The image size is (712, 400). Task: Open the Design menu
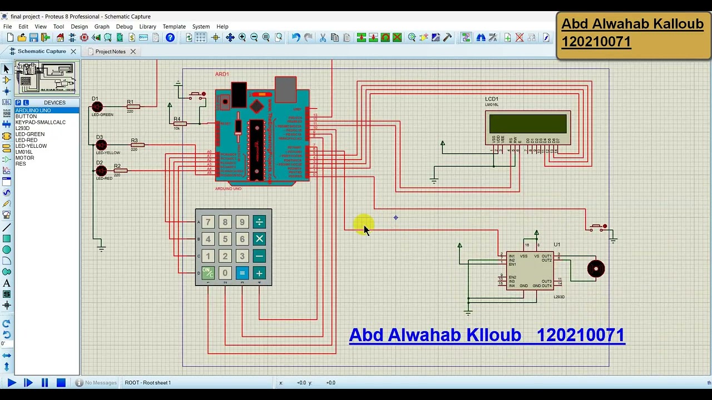pos(79,27)
